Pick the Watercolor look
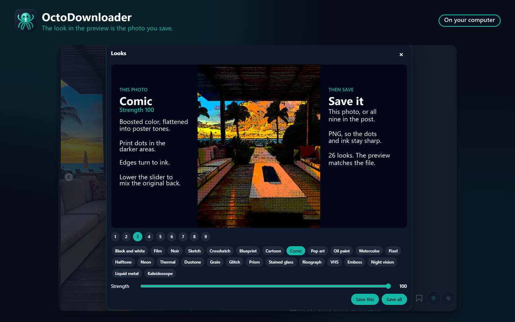 point(369,251)
